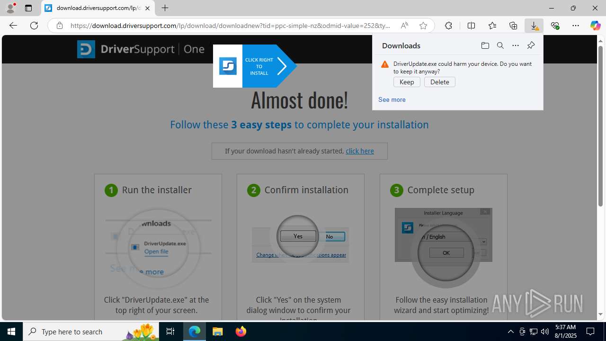Image resolution: width=606 pixels, height=341 pixels.
Task: Click See more in Downloads panel
Action: pos(392,99)
